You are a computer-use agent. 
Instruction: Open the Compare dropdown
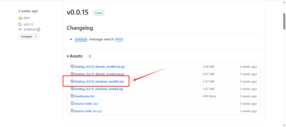click(29, 37)
